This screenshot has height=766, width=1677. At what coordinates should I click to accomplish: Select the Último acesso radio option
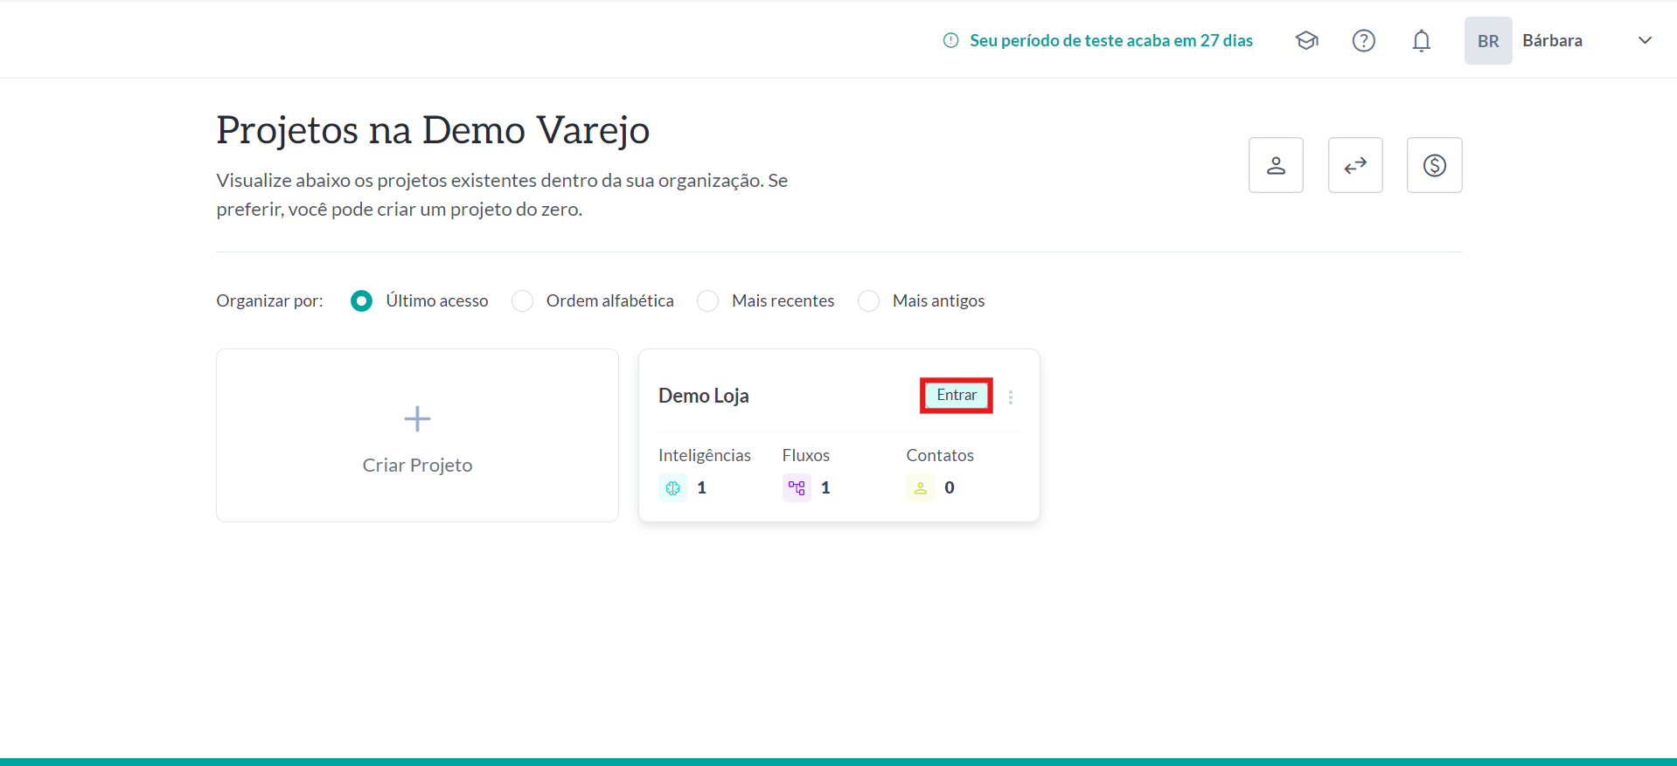coord(361,301)
